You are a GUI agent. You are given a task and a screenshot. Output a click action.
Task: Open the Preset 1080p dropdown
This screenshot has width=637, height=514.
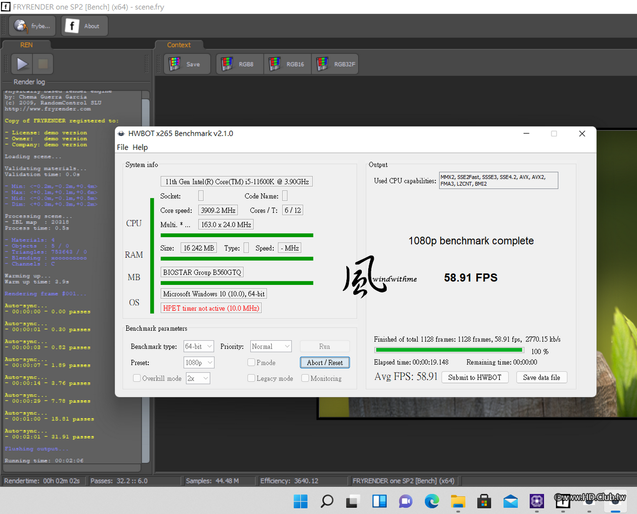click(x=199, y=363)
